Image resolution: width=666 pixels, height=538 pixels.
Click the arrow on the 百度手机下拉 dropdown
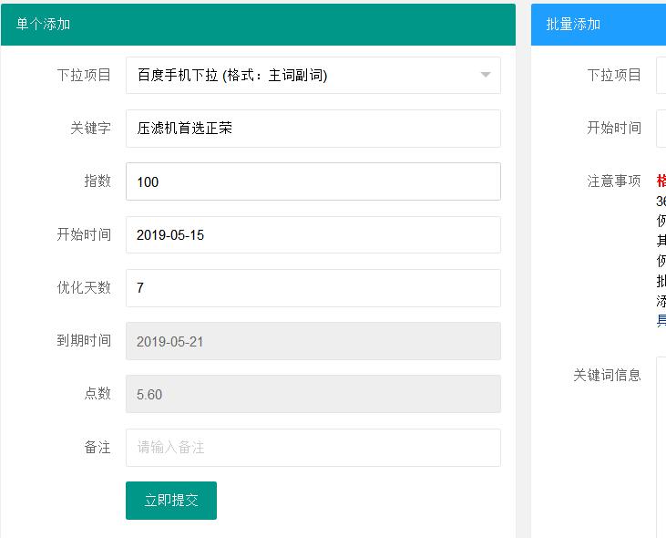(485, 75)
